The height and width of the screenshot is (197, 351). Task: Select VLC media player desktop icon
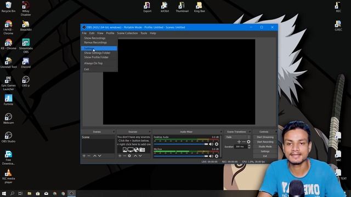coord(8,176)
